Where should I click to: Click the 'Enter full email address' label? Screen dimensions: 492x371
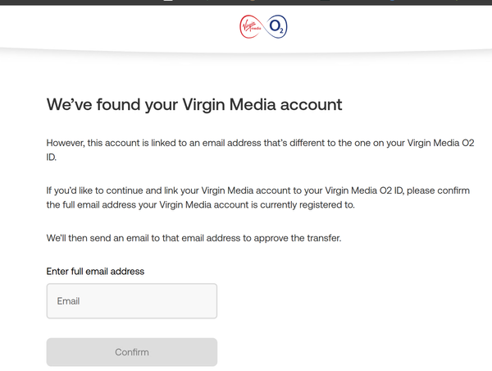95,272
